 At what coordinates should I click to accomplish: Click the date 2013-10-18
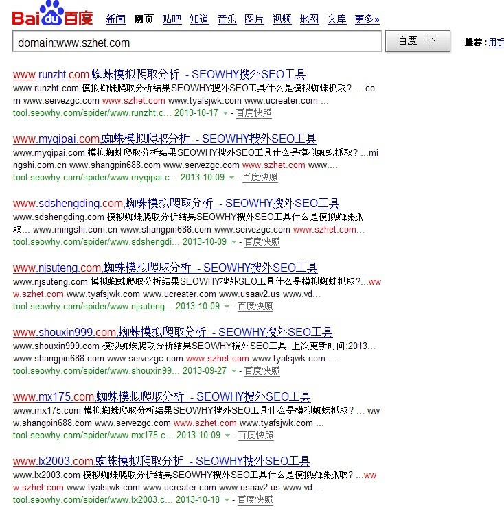tap(198, 500)
